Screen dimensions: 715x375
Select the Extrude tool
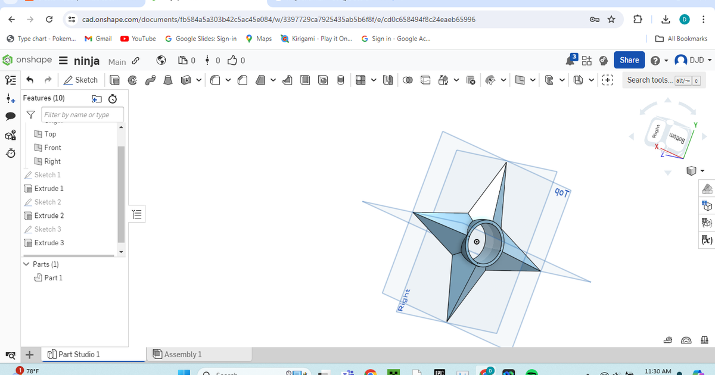115,80
